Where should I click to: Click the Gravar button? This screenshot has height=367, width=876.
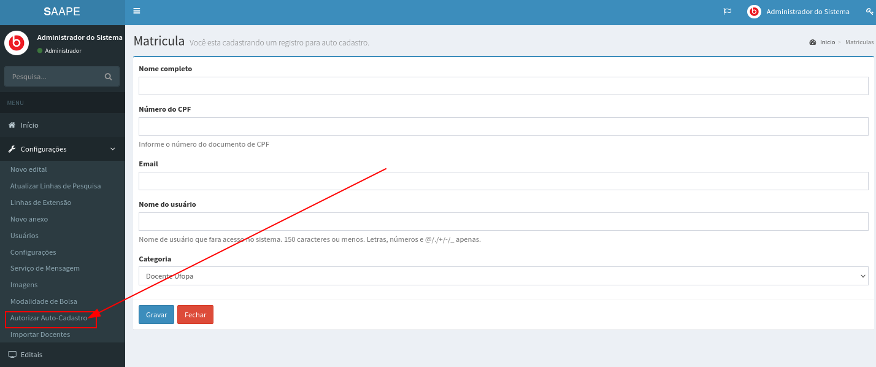156,315
